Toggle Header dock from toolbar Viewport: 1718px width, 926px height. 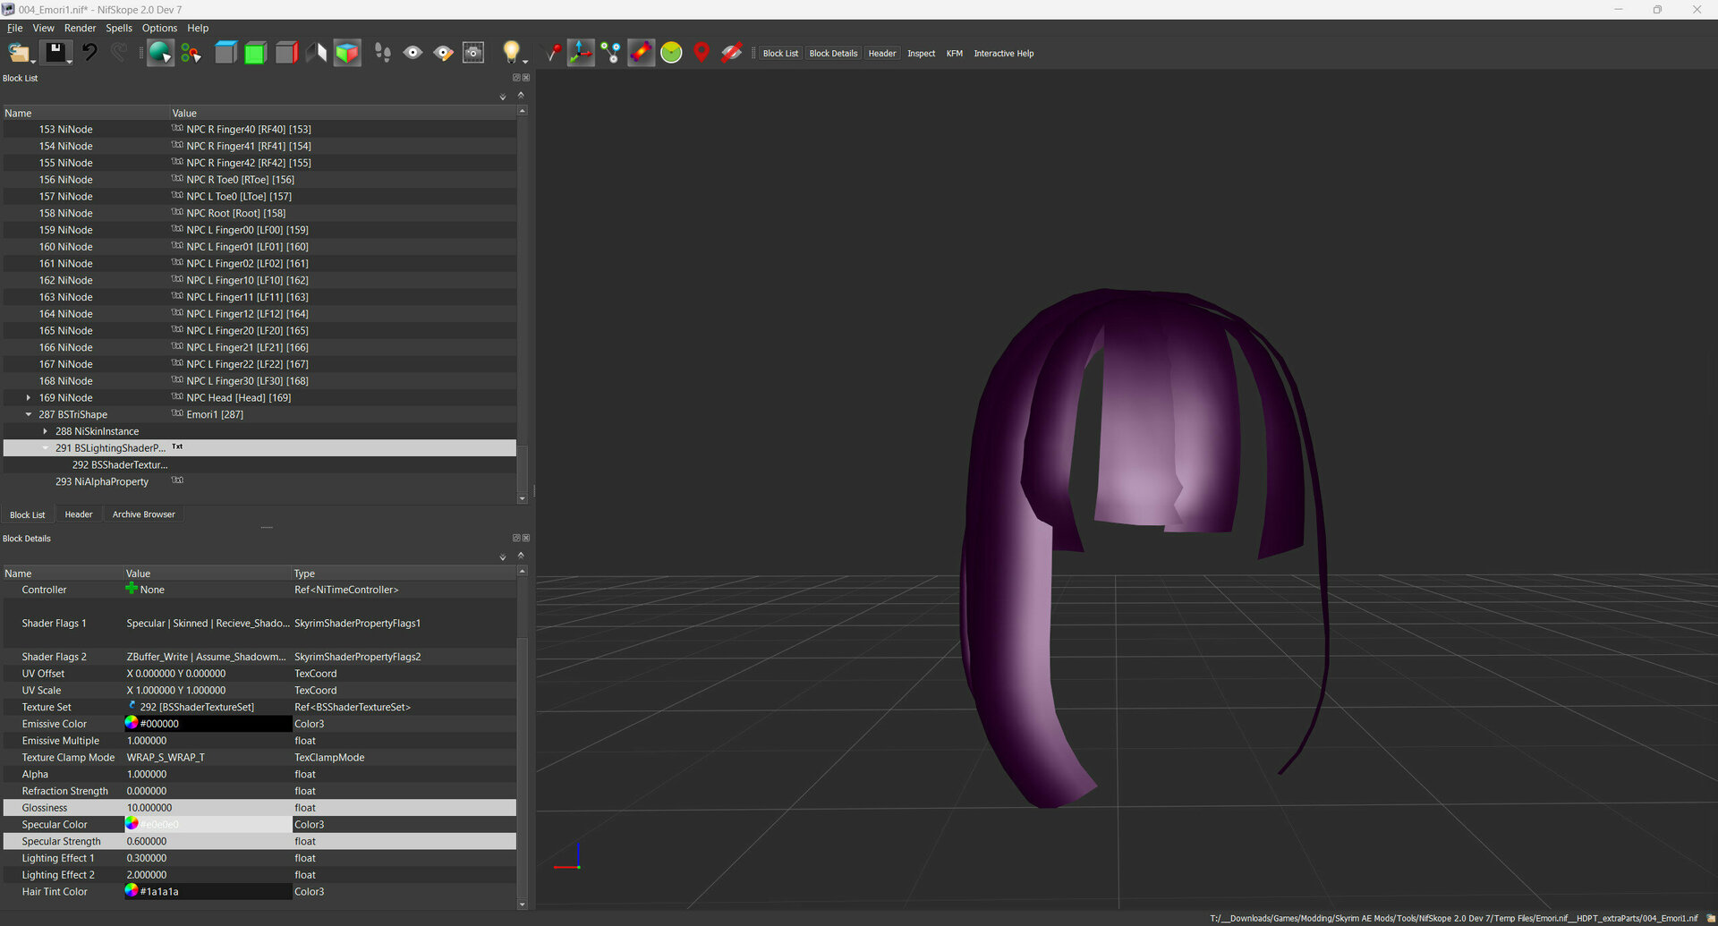coord(881,54)
